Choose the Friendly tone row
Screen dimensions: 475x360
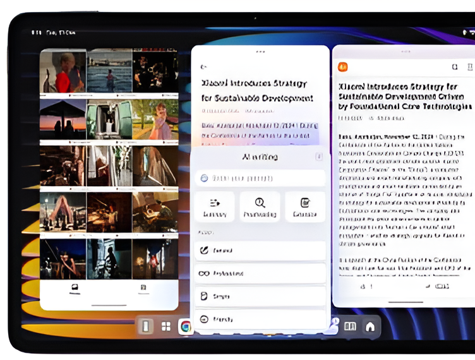260,319
